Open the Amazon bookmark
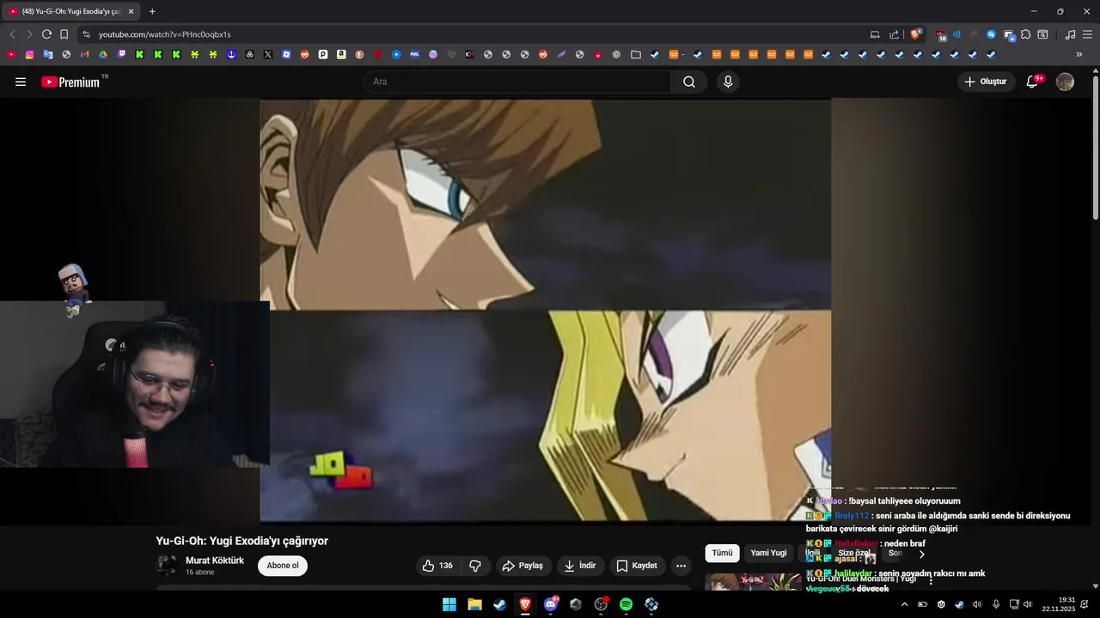 (x=341, y=54)
